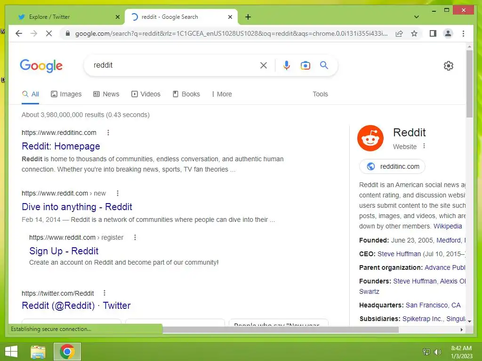This screenshot has width=482, height=361.
Task: Click the horizontal scrollbar right arrow
Action: pyautogui.click(x=461, y=330)
